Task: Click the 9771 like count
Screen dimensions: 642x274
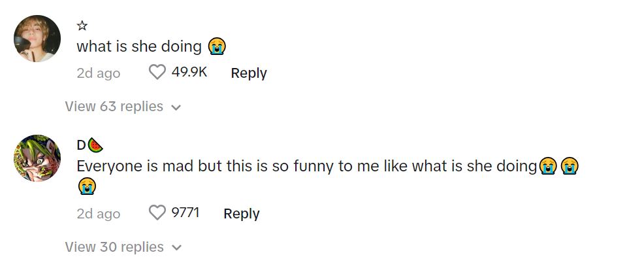Action: pyautogui.click(x=185, y=213)
